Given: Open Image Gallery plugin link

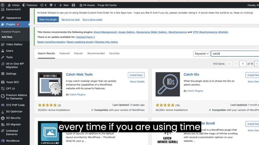Looking at the screenshot, I should (127, 32).
